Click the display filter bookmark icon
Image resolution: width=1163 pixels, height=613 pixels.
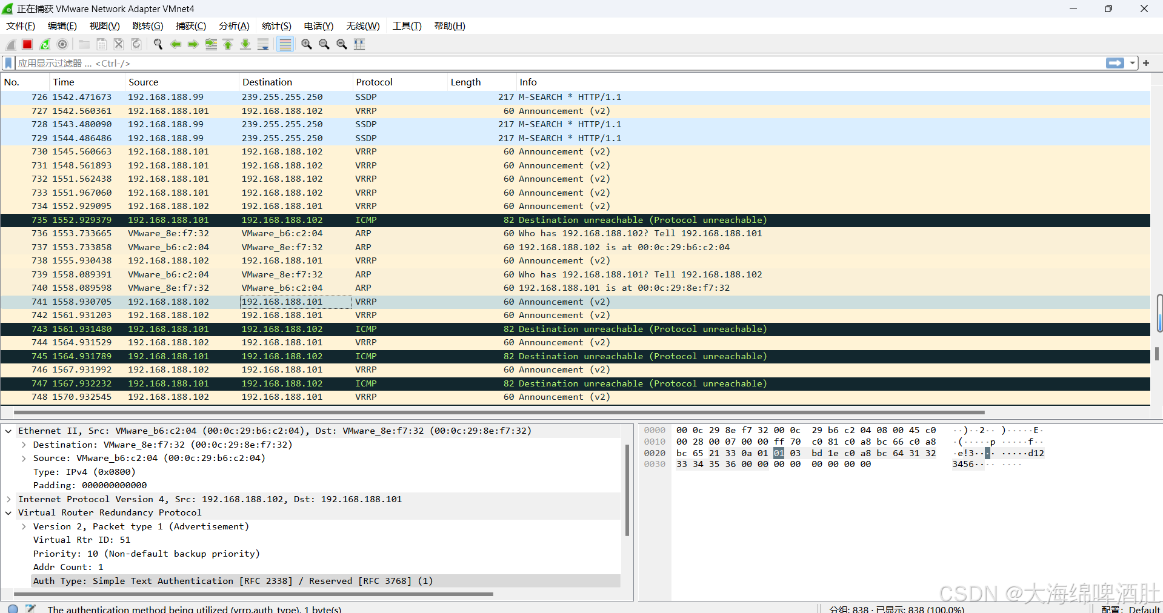pos(8,63)
